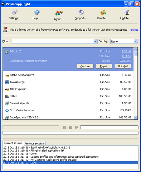Screen dimensions: 141x172
Task: Open the Update shield icon
Action: pos(126,12)
